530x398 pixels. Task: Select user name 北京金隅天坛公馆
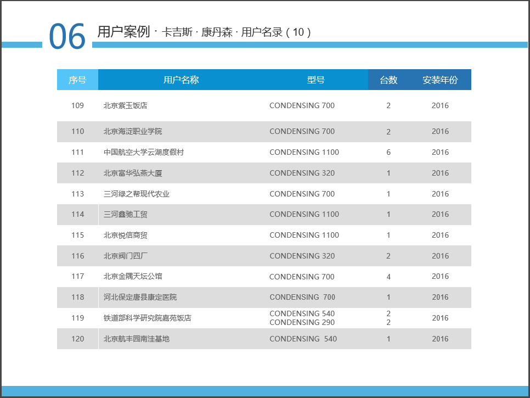[x=133, y=276]
